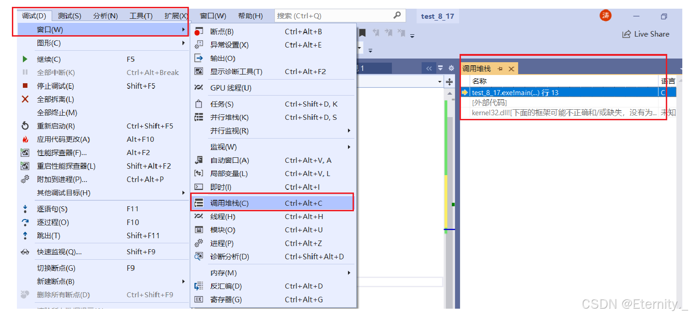Click the GPU 线程(U) icon

[198, 88]
